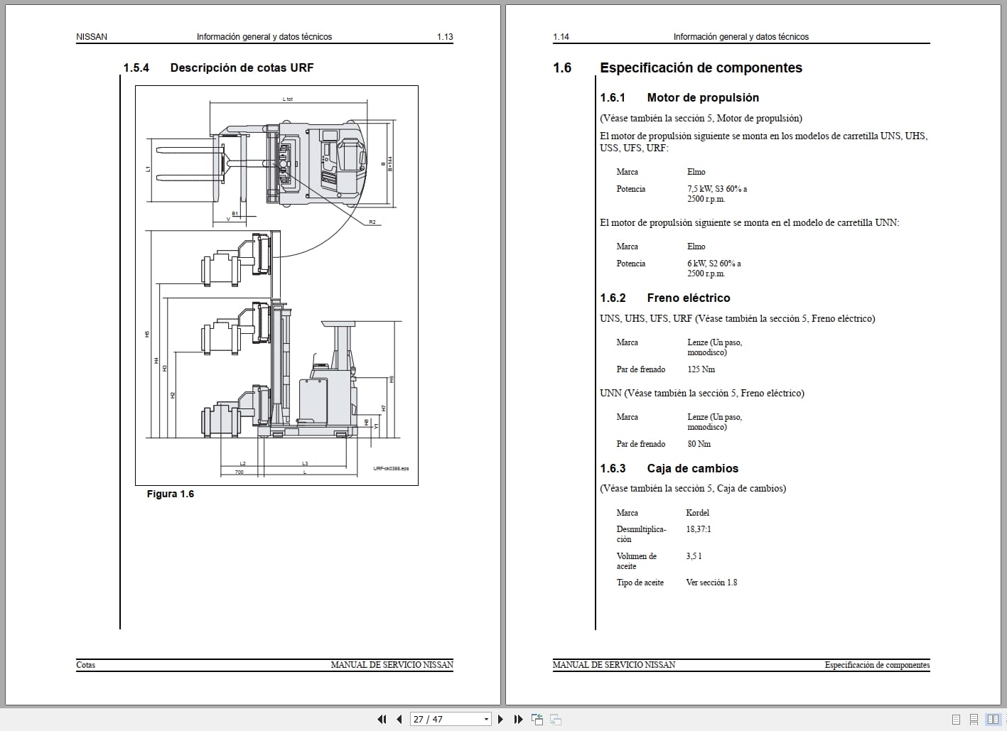Jump to the last page
Screen dimensions: 1007x731
518,719
